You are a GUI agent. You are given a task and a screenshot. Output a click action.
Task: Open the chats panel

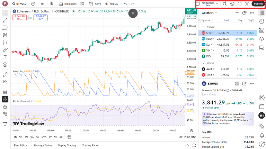tap(262, 48)
